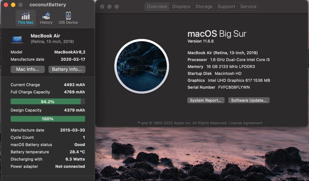Click the macOS Big Sur title
Viewport: 309px width, 181px height.
[217, 34]
